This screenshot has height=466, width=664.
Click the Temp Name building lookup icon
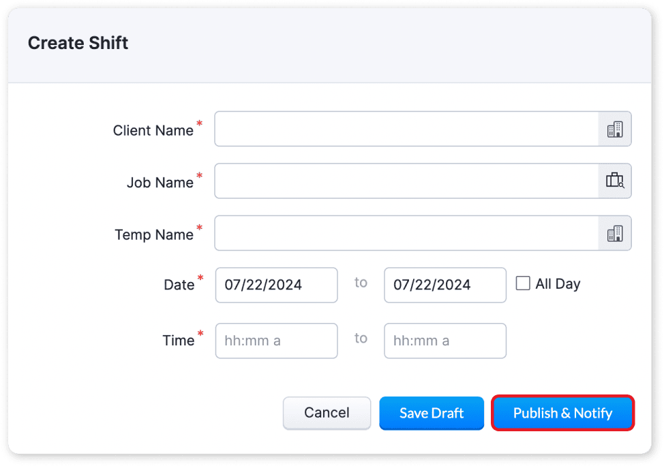pyautogui.click(x=615, y=234)
